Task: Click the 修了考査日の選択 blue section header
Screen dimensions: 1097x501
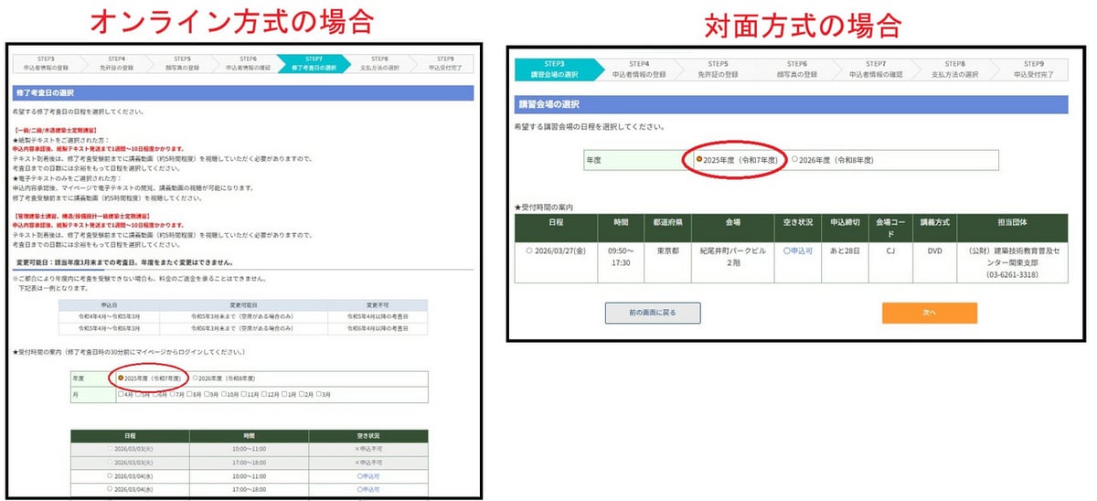Action: click(242, 92)
